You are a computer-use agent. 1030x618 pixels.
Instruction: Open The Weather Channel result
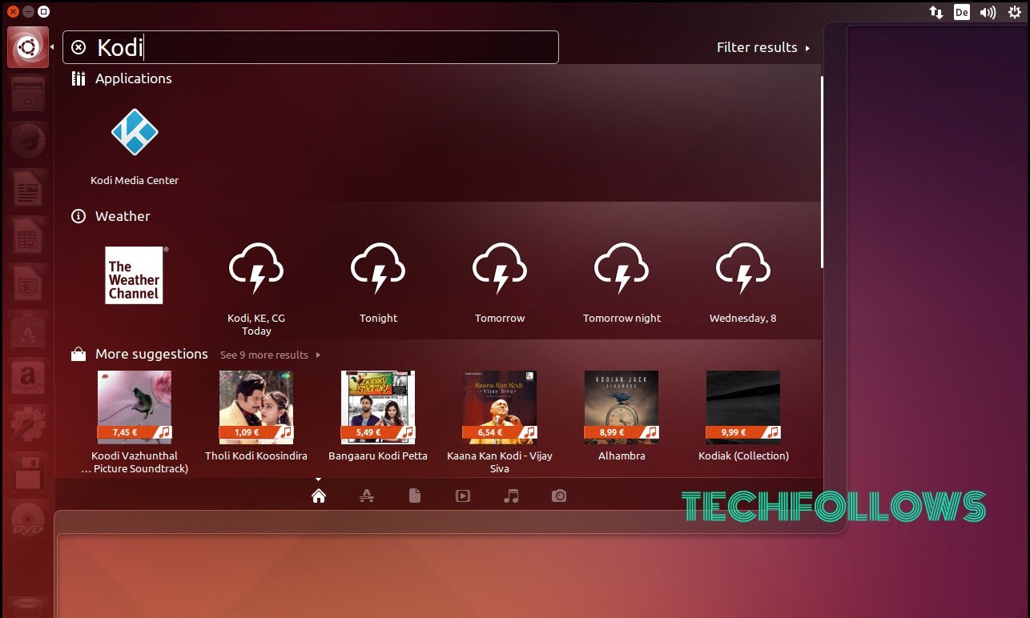[135, 275]
